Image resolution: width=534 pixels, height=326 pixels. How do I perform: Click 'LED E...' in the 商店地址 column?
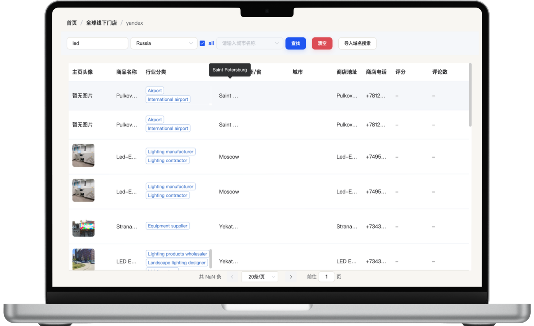(x=347, y=262)
